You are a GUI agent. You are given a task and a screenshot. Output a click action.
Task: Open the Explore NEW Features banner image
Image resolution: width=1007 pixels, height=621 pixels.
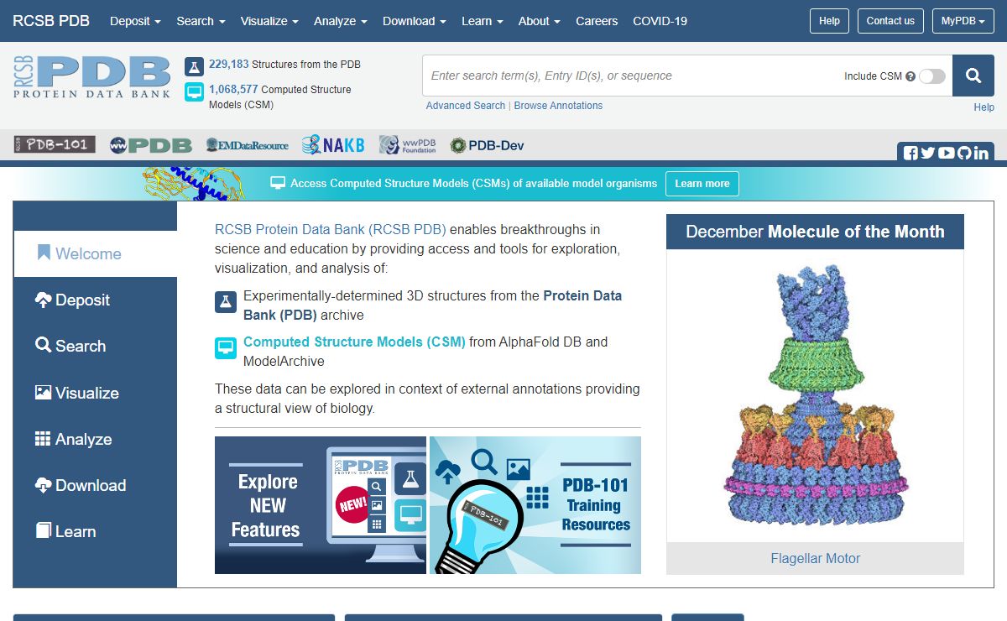(321, 505)
